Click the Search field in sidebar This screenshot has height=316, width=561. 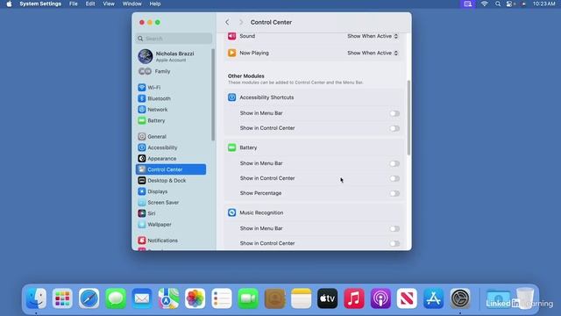(x=174, y=39)
